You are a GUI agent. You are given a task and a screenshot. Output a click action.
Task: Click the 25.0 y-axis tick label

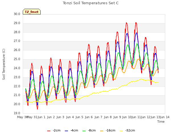point(17,59)
